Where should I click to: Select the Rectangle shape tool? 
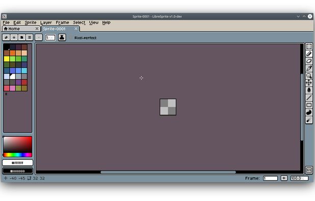[x=309, y=105]
